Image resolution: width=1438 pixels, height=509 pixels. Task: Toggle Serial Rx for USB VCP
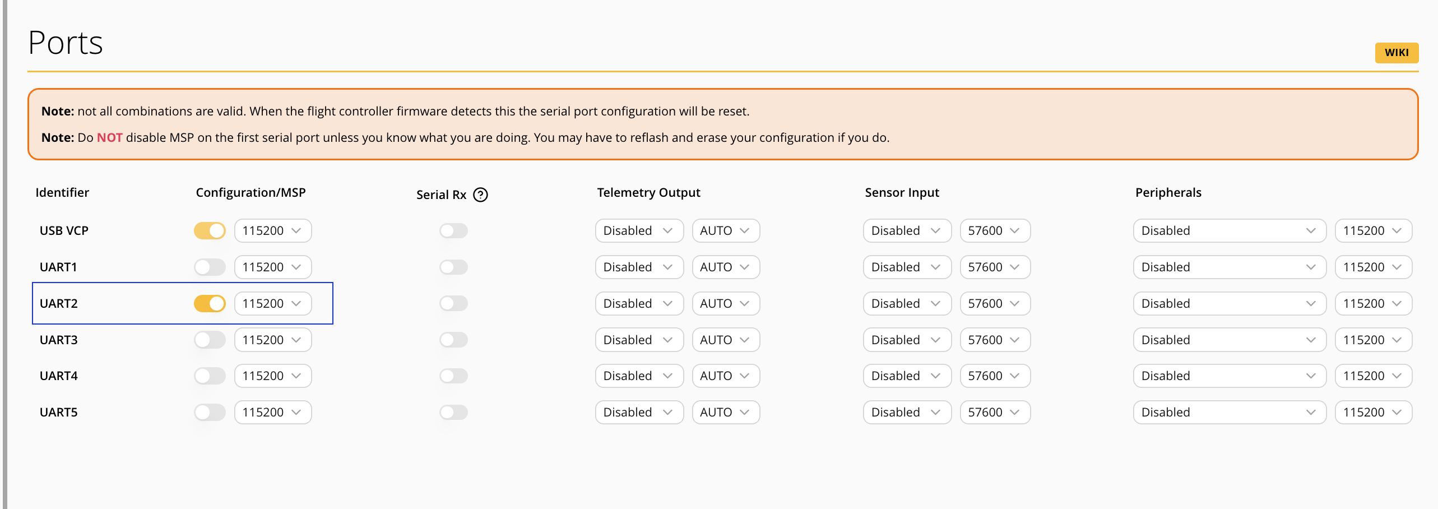pos(453,230)
